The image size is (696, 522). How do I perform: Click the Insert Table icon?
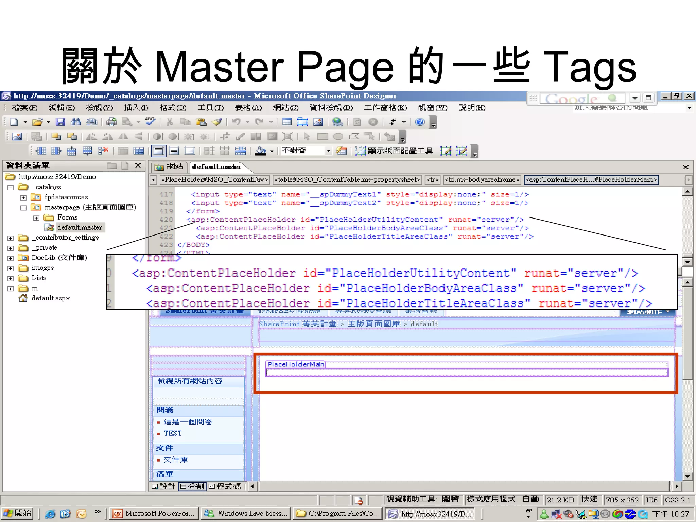(x=287, y=122)
